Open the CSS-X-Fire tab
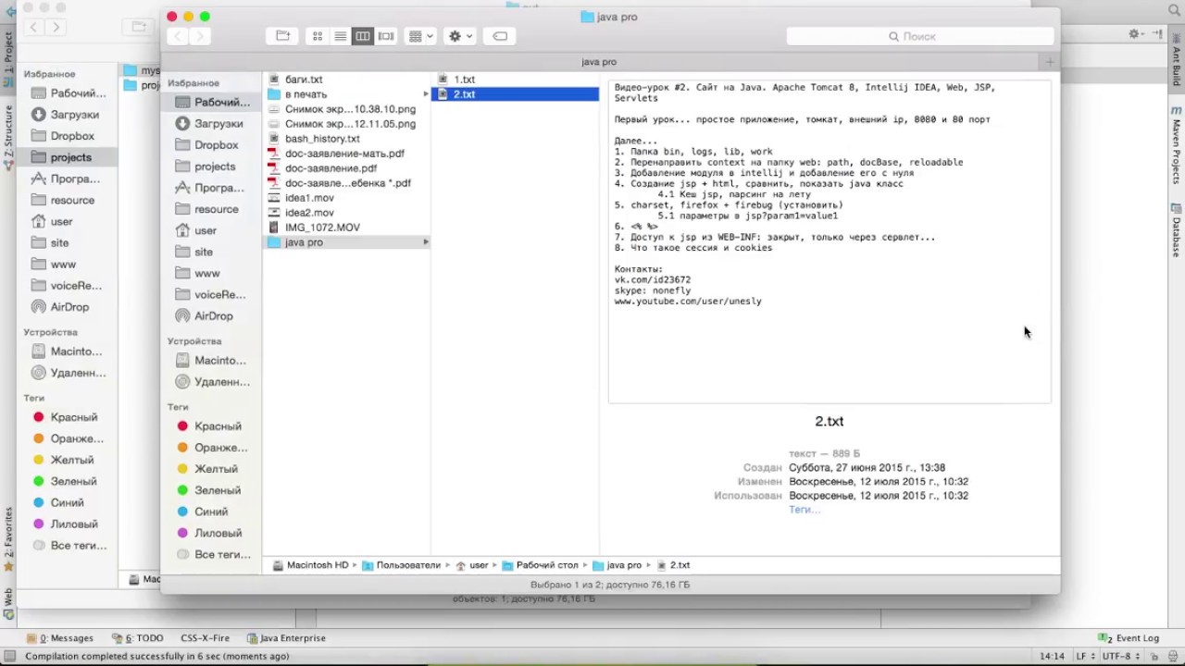 [x=205, y=638]
